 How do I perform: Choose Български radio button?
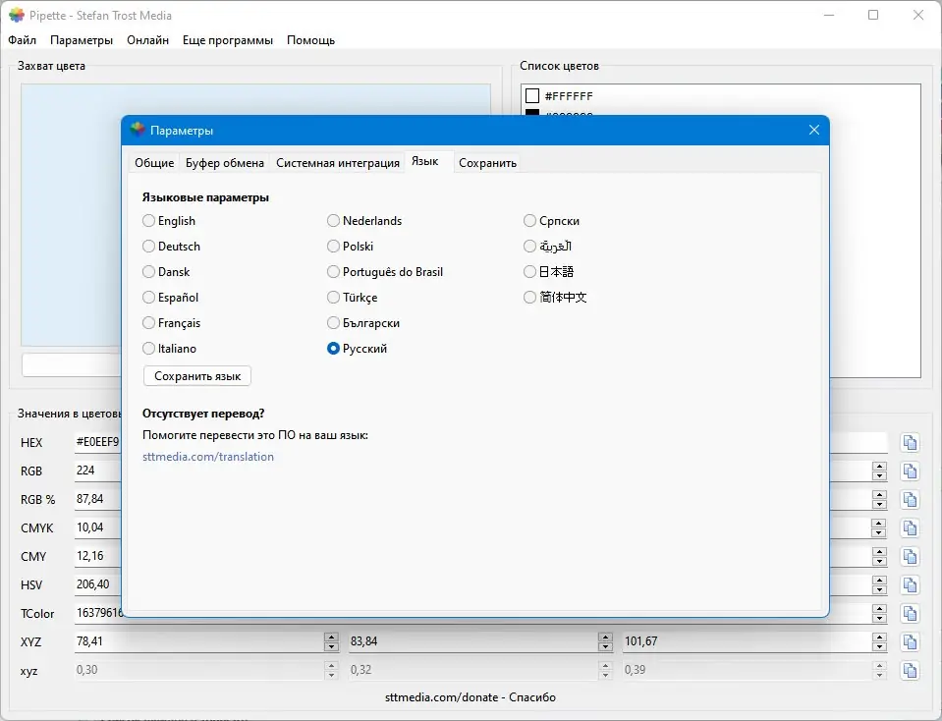coord(333,322)
